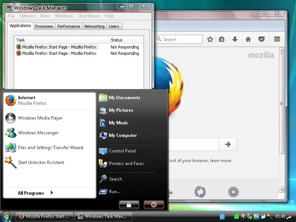The width and height of the screenshot is (296, 222).
Task: Sort tasks by Task column header
Action: [61, 40]
